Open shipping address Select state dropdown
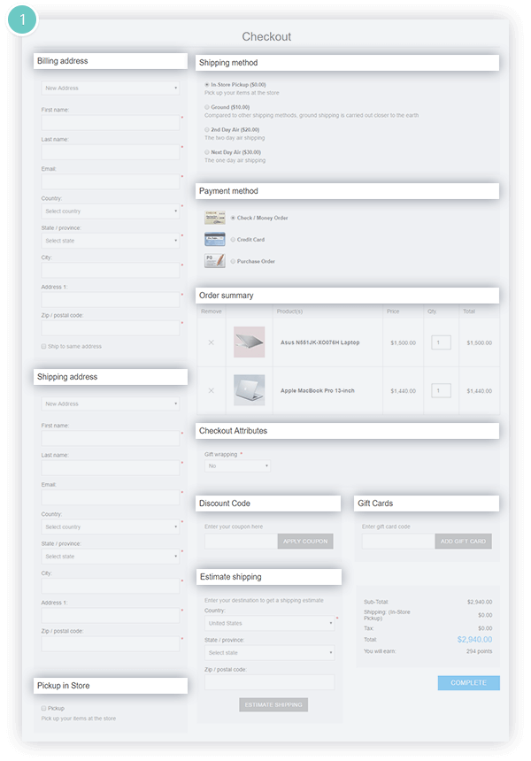531x761 pixels. (x=110, y=557)
